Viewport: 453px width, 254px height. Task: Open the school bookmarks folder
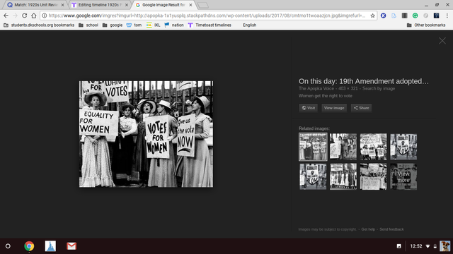coord(88,25)
